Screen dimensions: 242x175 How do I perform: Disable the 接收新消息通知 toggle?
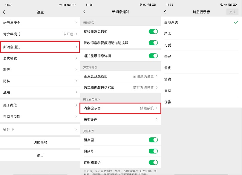click(153, 31)
